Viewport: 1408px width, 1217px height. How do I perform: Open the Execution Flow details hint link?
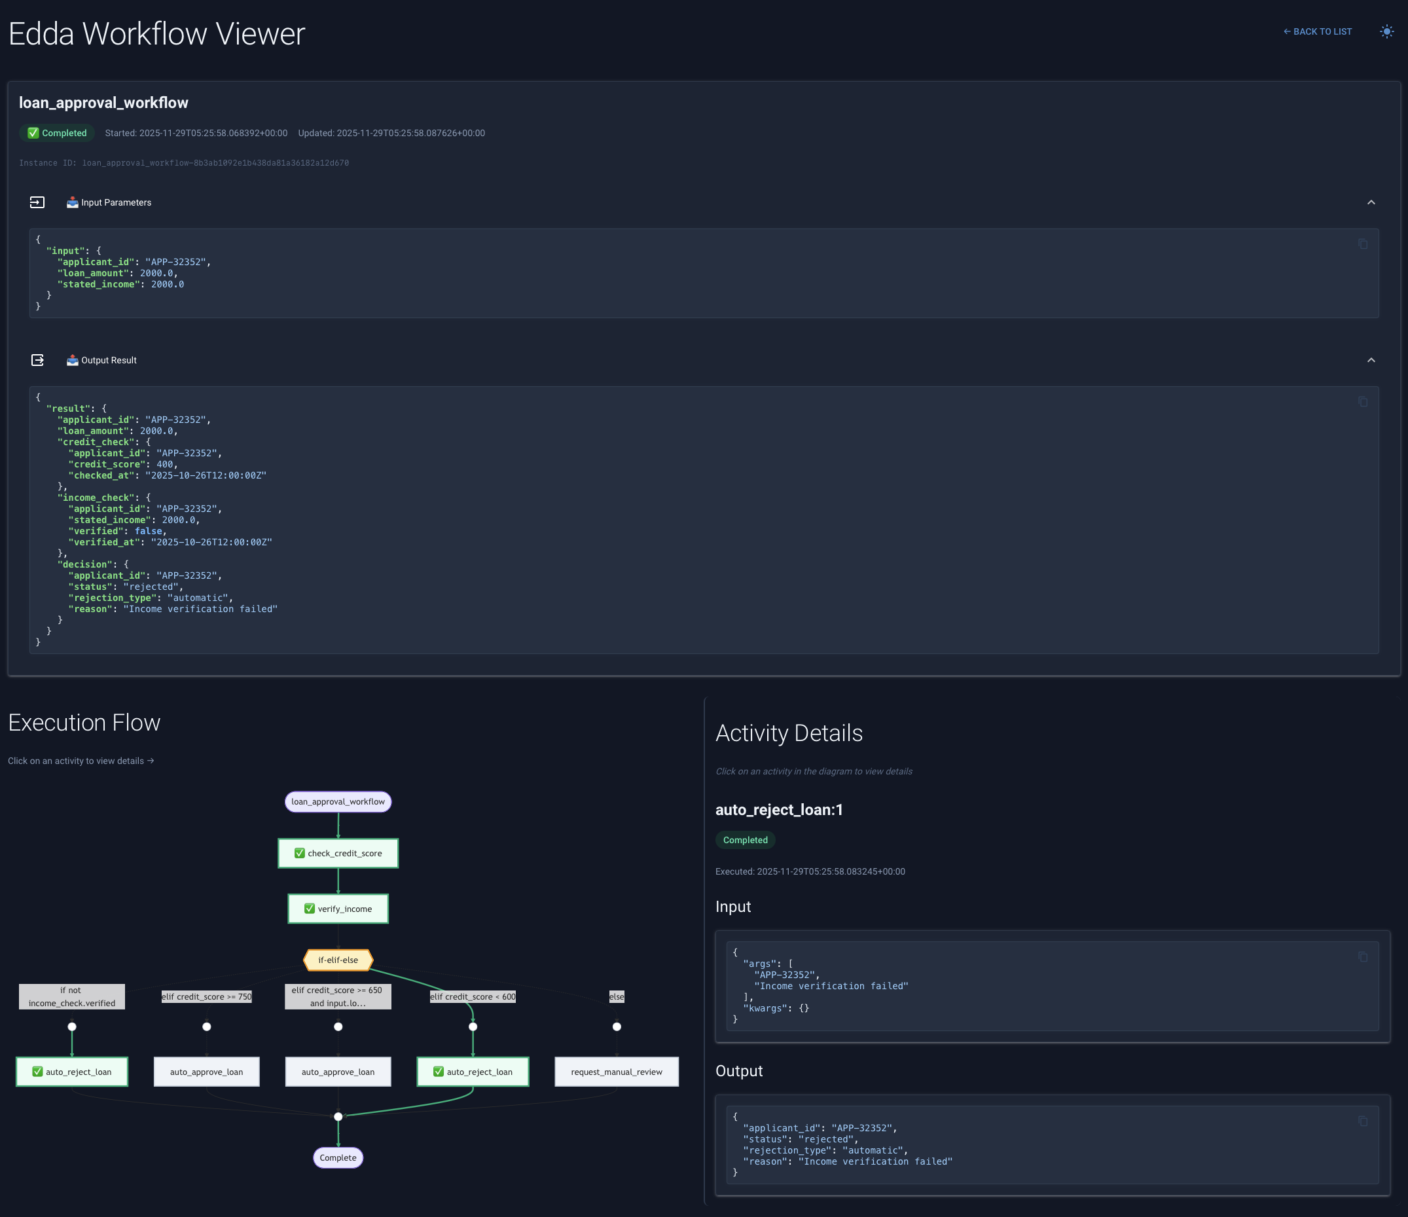[81, 760]
